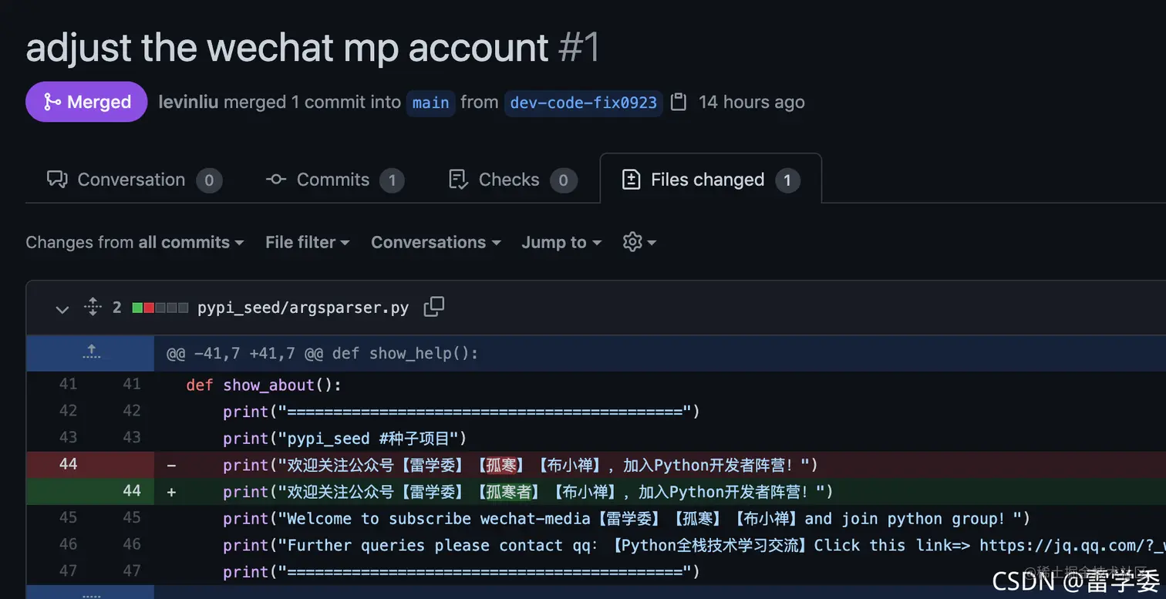1166x599 pixels.
Task: Click the diffstat colored squares indicator
Action: point(160,308)
